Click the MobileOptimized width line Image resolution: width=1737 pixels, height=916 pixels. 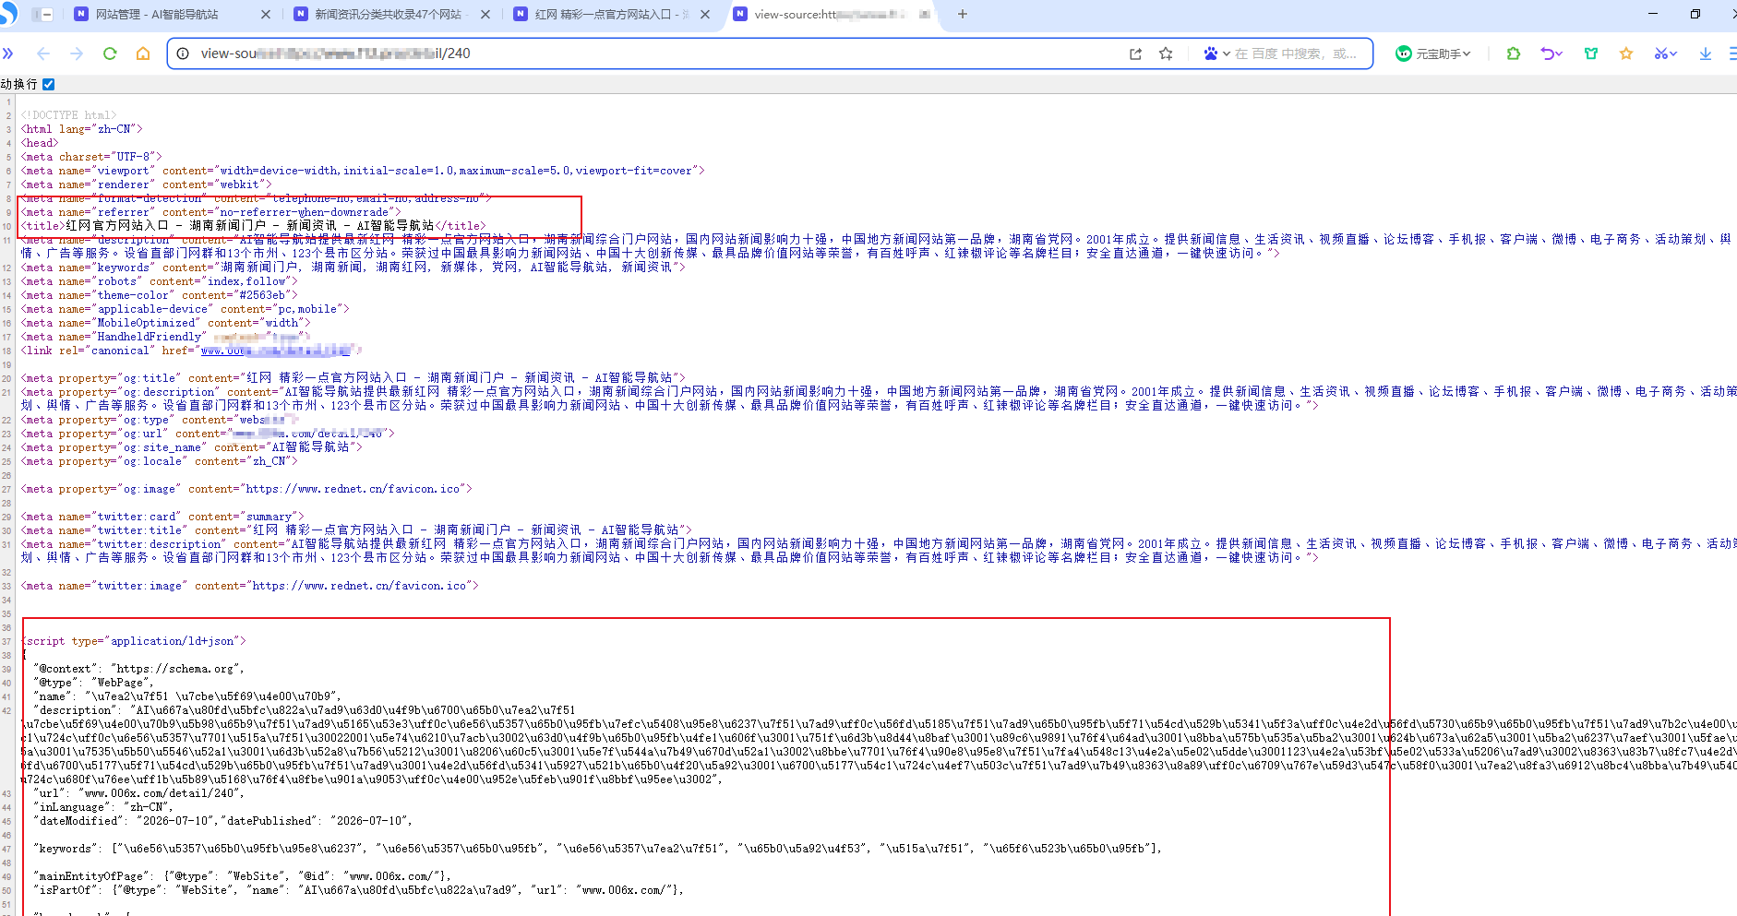[x=166, y=323]
